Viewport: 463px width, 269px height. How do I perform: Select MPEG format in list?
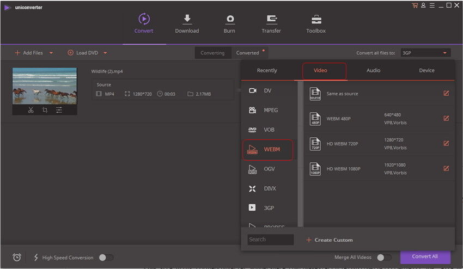click(269, 110)
